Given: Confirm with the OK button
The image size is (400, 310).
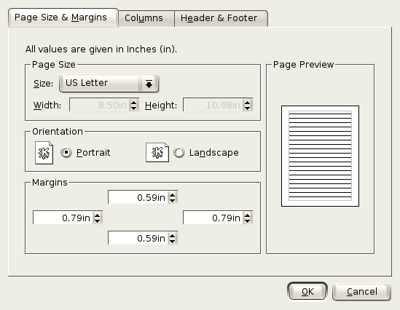Looking at the screenshot, I should (x=307, y=291).
